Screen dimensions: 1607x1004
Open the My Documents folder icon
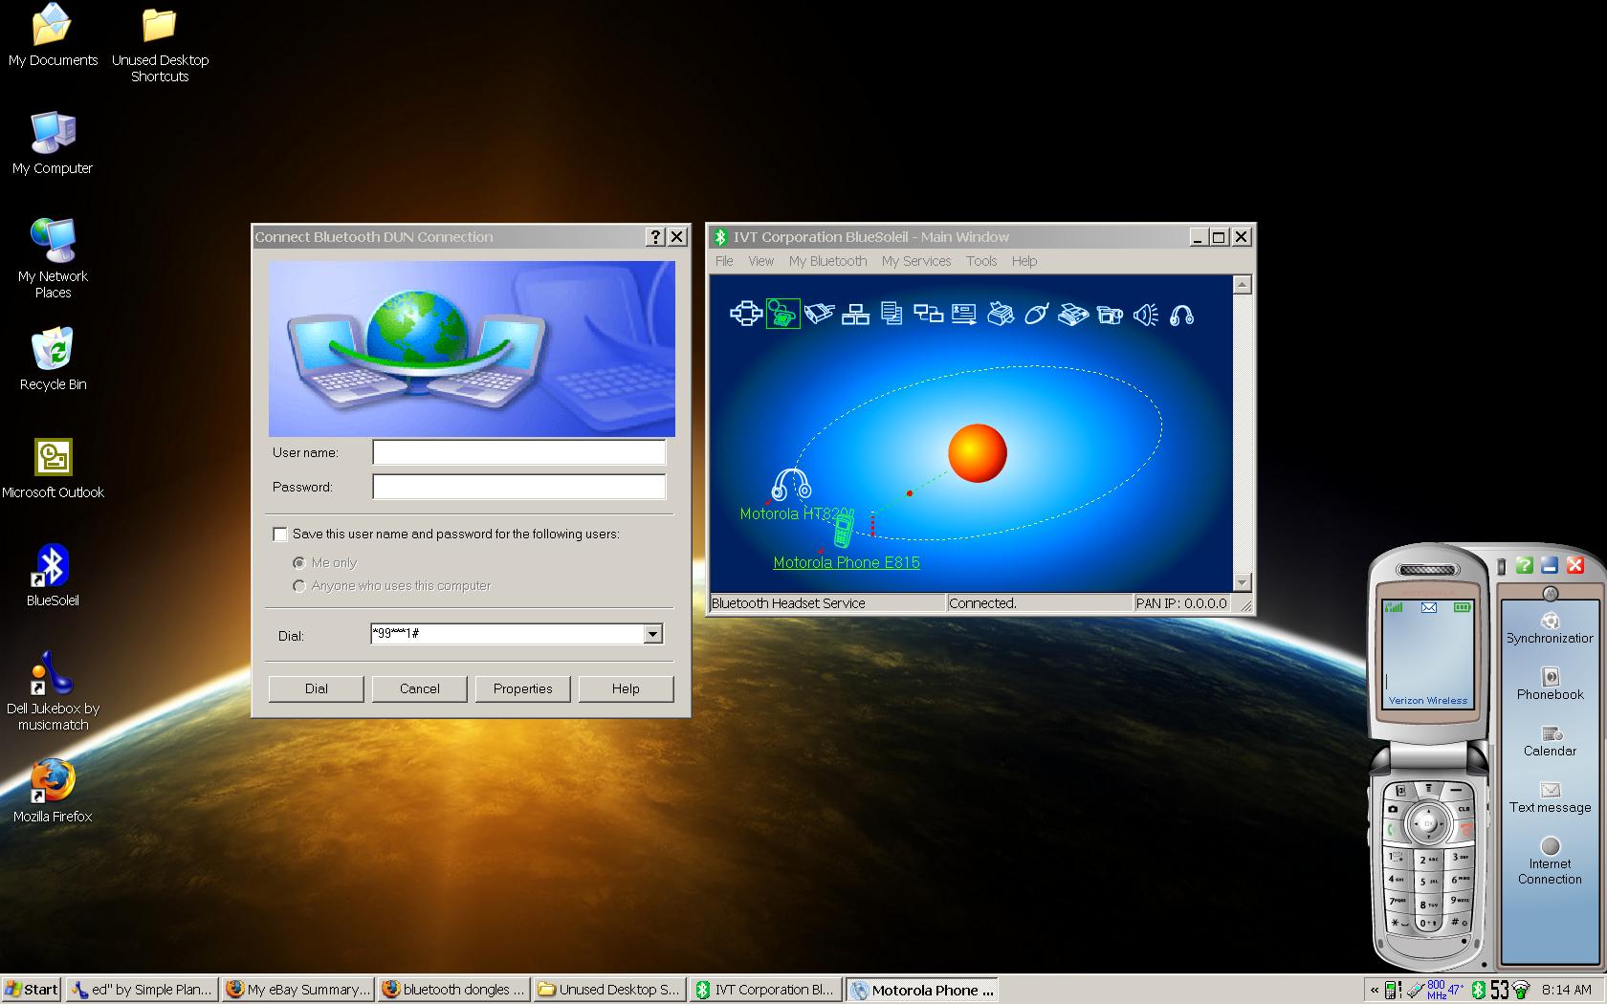pyautogui.click(x=53, y=35)
